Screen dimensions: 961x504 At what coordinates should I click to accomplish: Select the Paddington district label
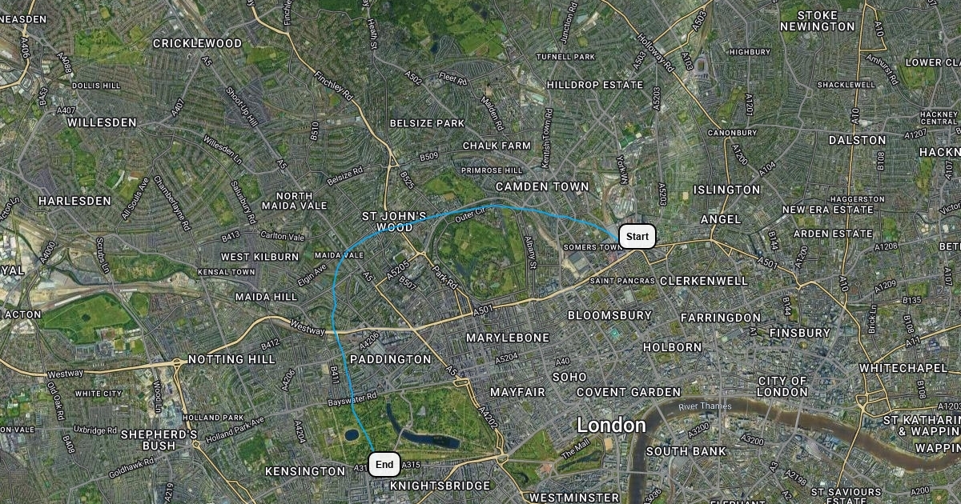point(391,360)
